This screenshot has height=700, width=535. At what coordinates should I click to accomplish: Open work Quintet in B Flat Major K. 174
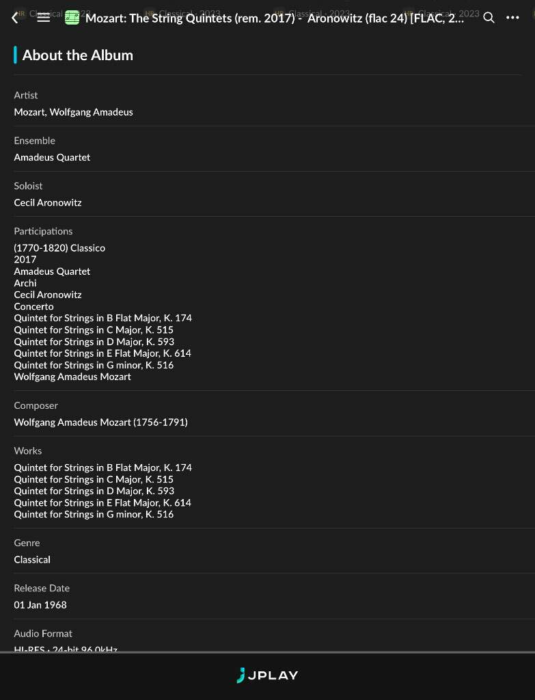(102, 468)
